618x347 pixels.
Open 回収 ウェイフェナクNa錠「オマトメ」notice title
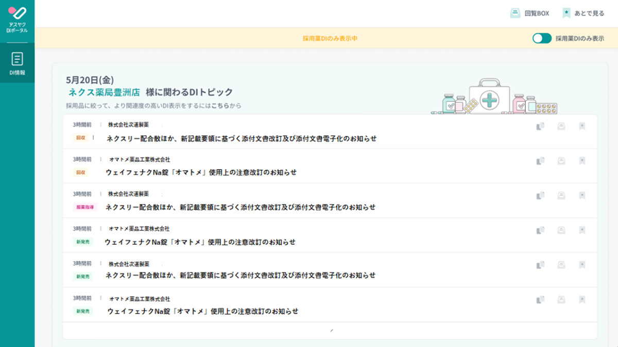201,172
